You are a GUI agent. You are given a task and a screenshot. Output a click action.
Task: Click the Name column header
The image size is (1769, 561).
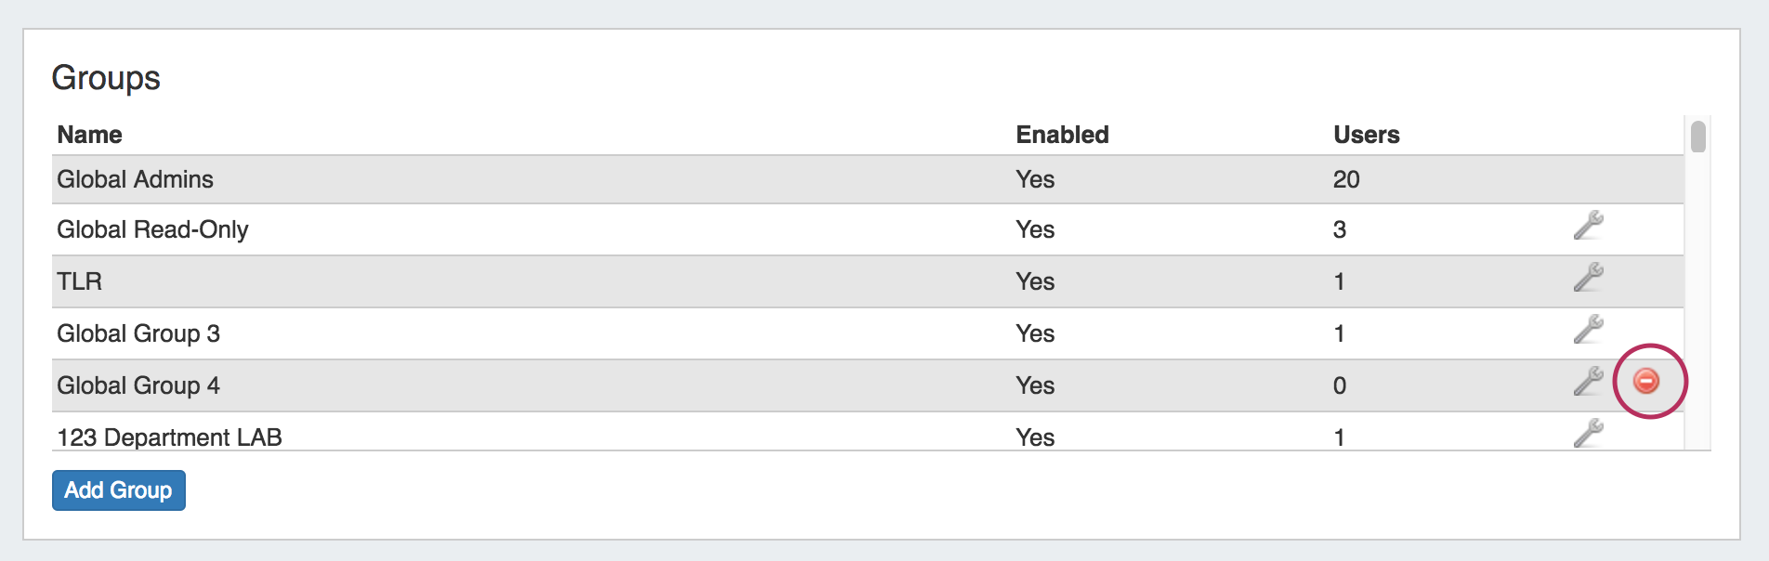tap(90, 135)
